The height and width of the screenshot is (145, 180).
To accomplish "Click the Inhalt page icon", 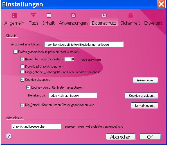I will [x=49, y=15].
